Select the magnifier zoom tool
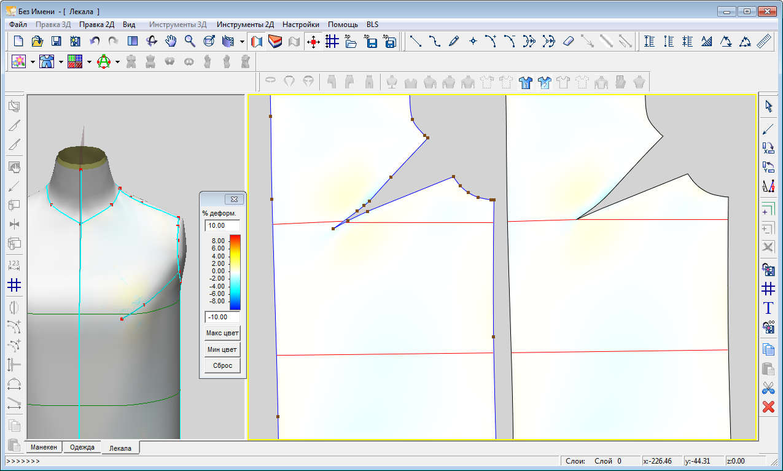This screenshot has width=783, height=471. 190,41
